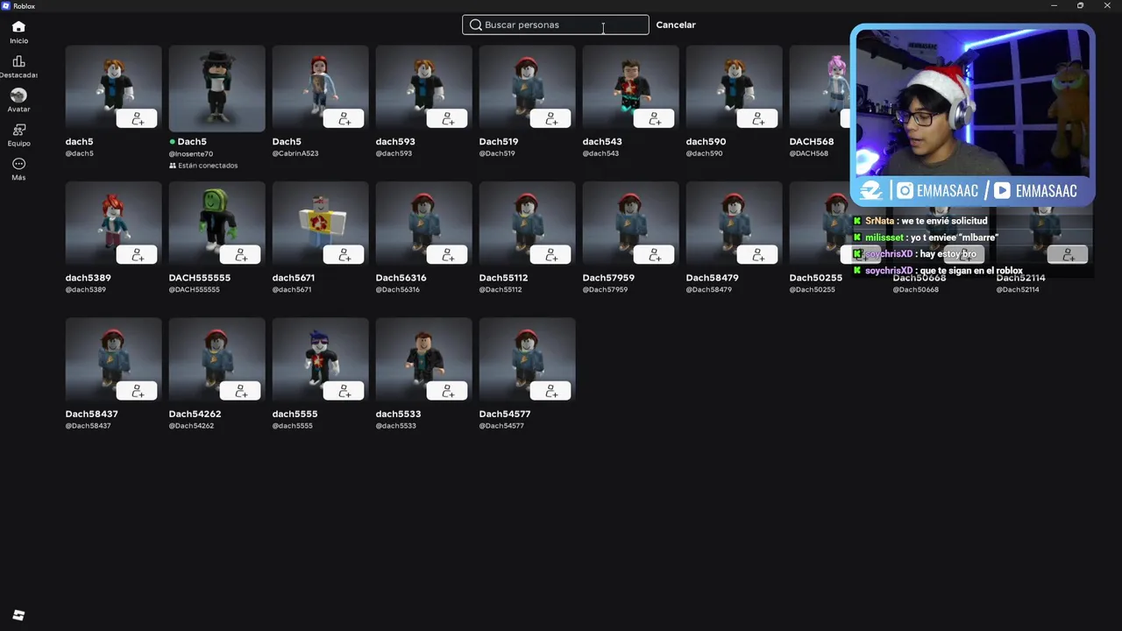Add dach590 as a friend
Viewport: 1122px width, 631px height.
pos(757,118)
